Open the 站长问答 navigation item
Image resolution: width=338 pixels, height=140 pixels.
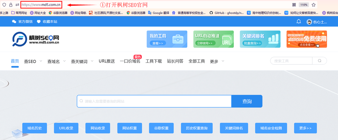tap(175, 61)
